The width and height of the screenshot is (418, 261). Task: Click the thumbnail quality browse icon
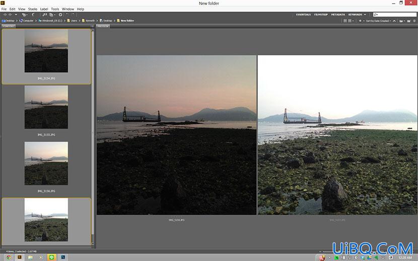click(x=345, y=21)
